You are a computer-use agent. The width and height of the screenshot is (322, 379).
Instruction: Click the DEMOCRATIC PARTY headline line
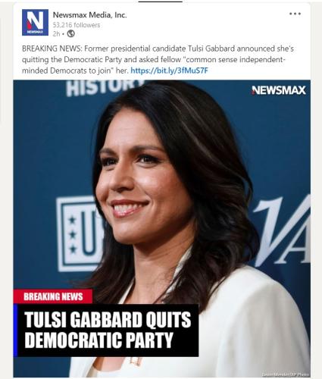(x=98, y=340)
